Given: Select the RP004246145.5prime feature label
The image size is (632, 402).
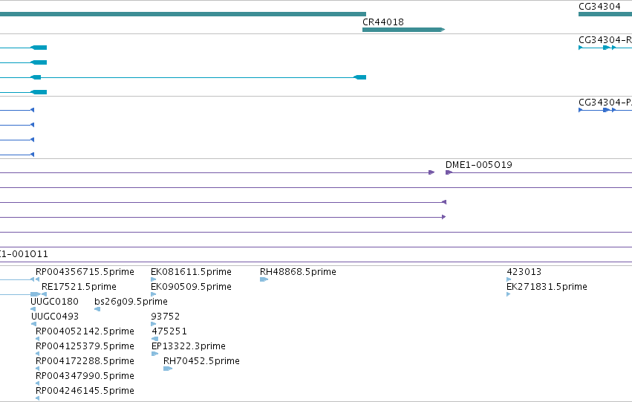Looking at the screenshot, I should tap(85, 391).
